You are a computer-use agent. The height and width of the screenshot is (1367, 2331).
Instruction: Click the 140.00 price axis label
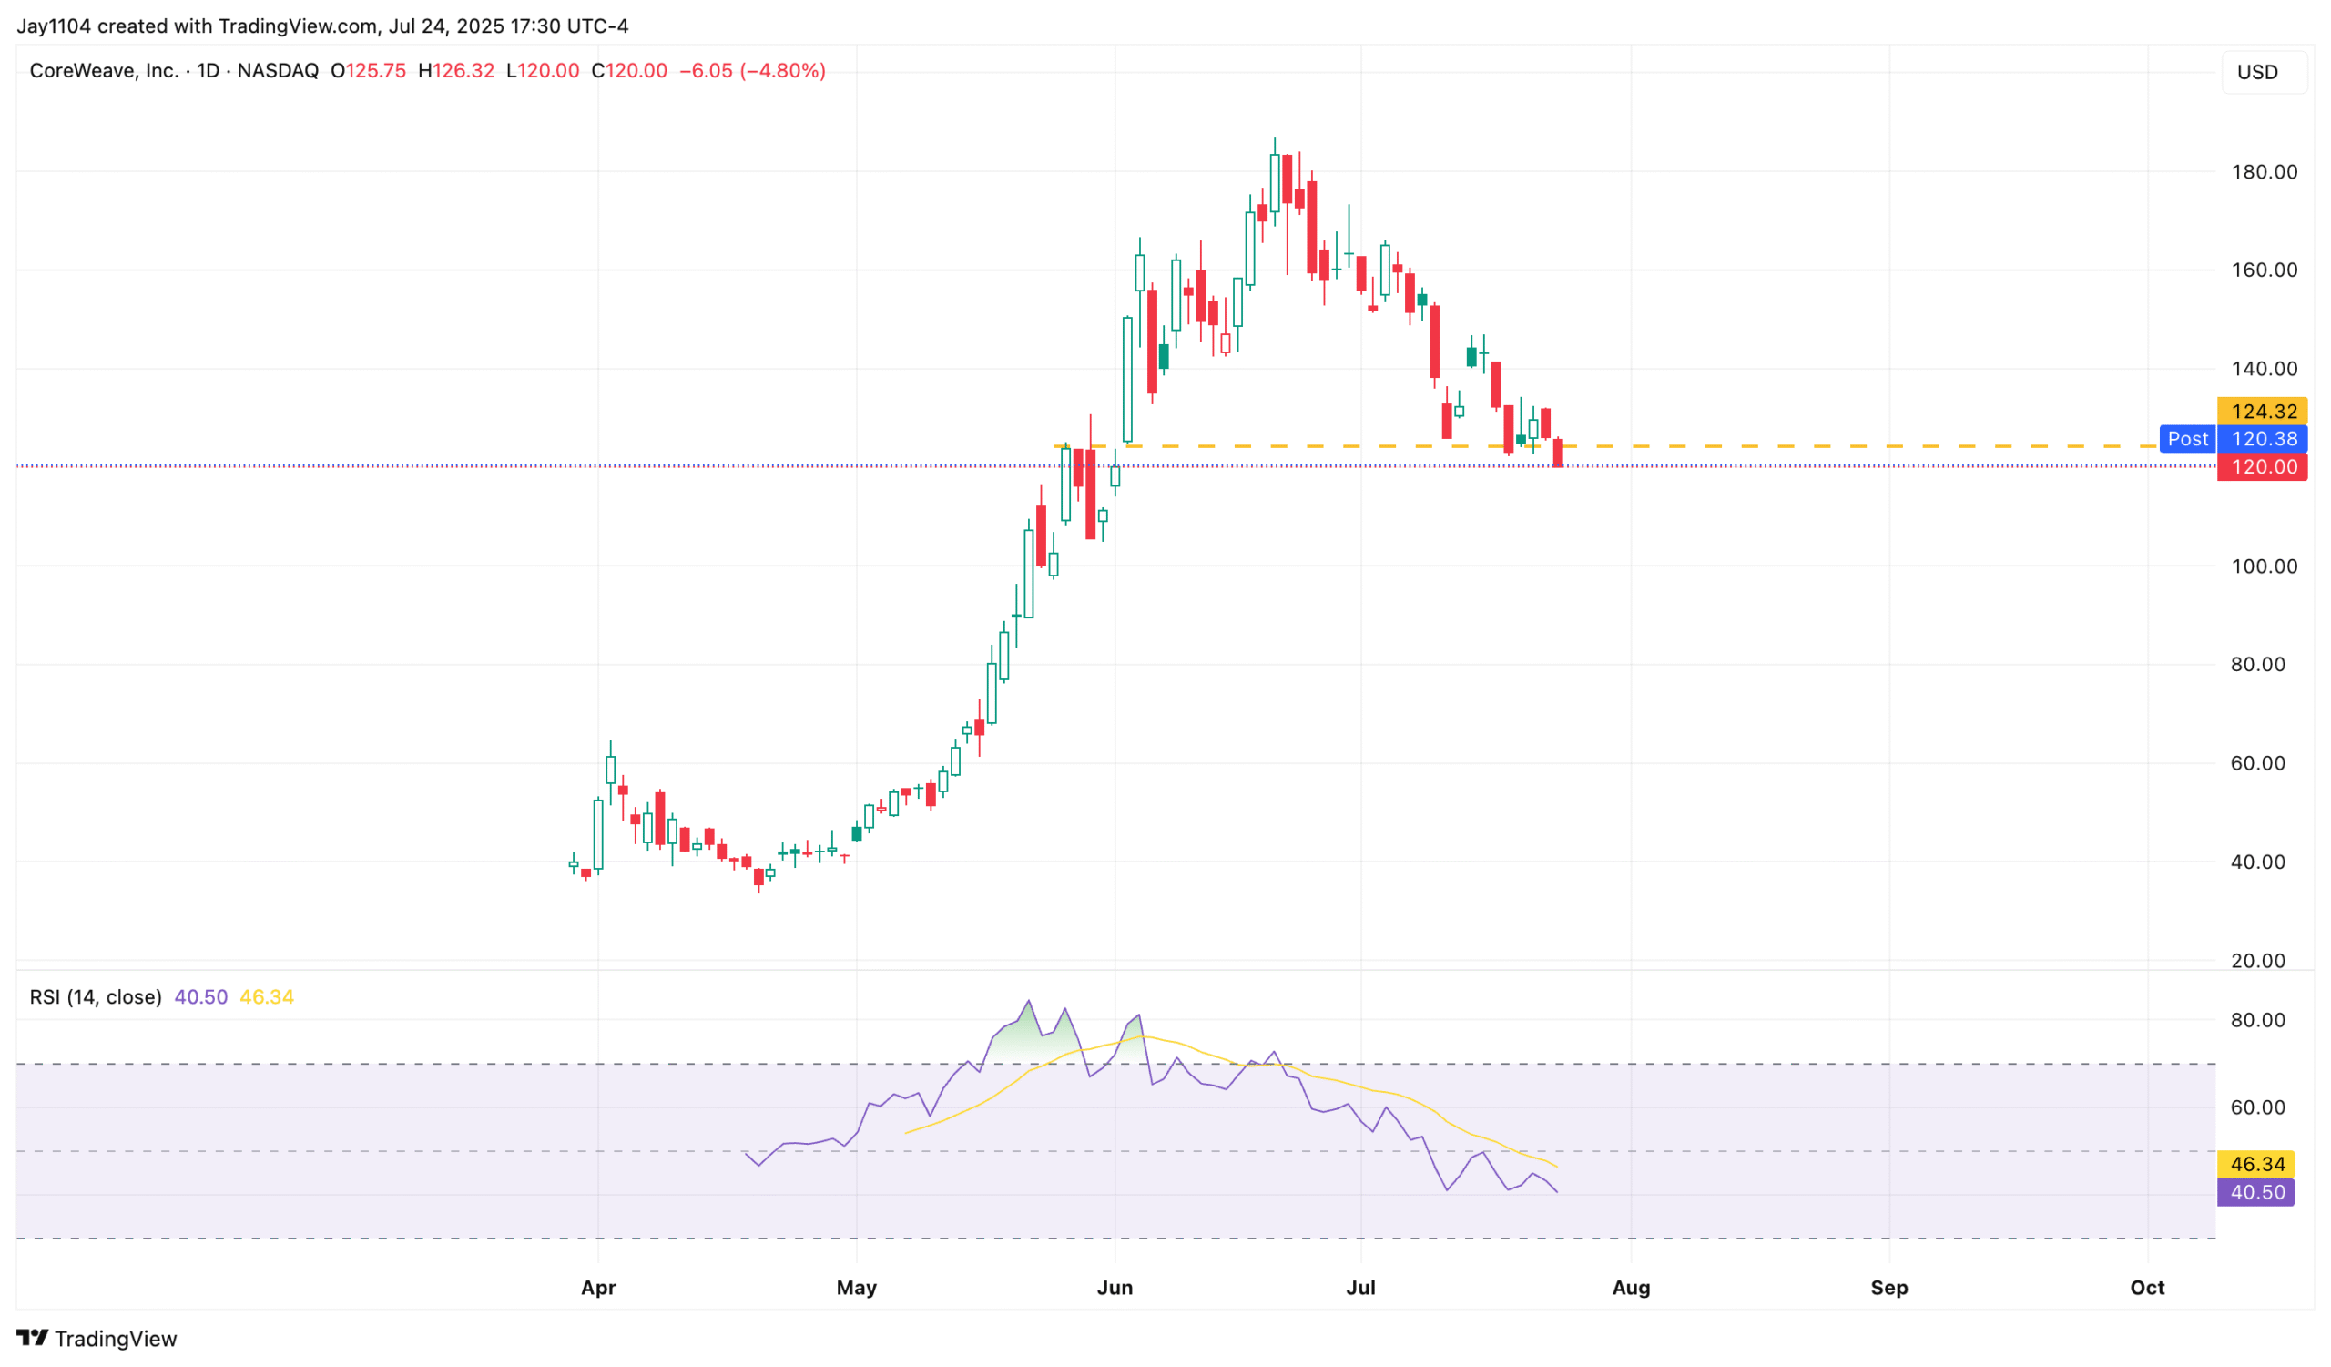(2265, 369)
